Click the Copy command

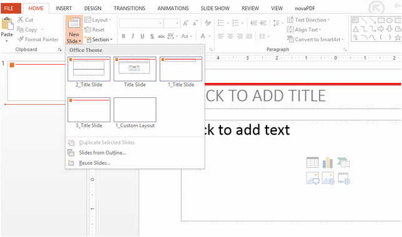(x=27, y=30)
